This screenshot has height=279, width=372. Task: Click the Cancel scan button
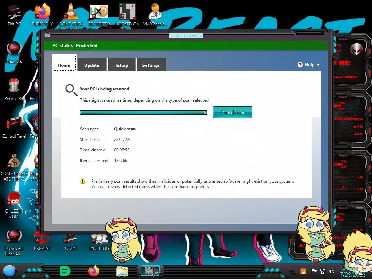pyautogui.click(x=232, y=112)
